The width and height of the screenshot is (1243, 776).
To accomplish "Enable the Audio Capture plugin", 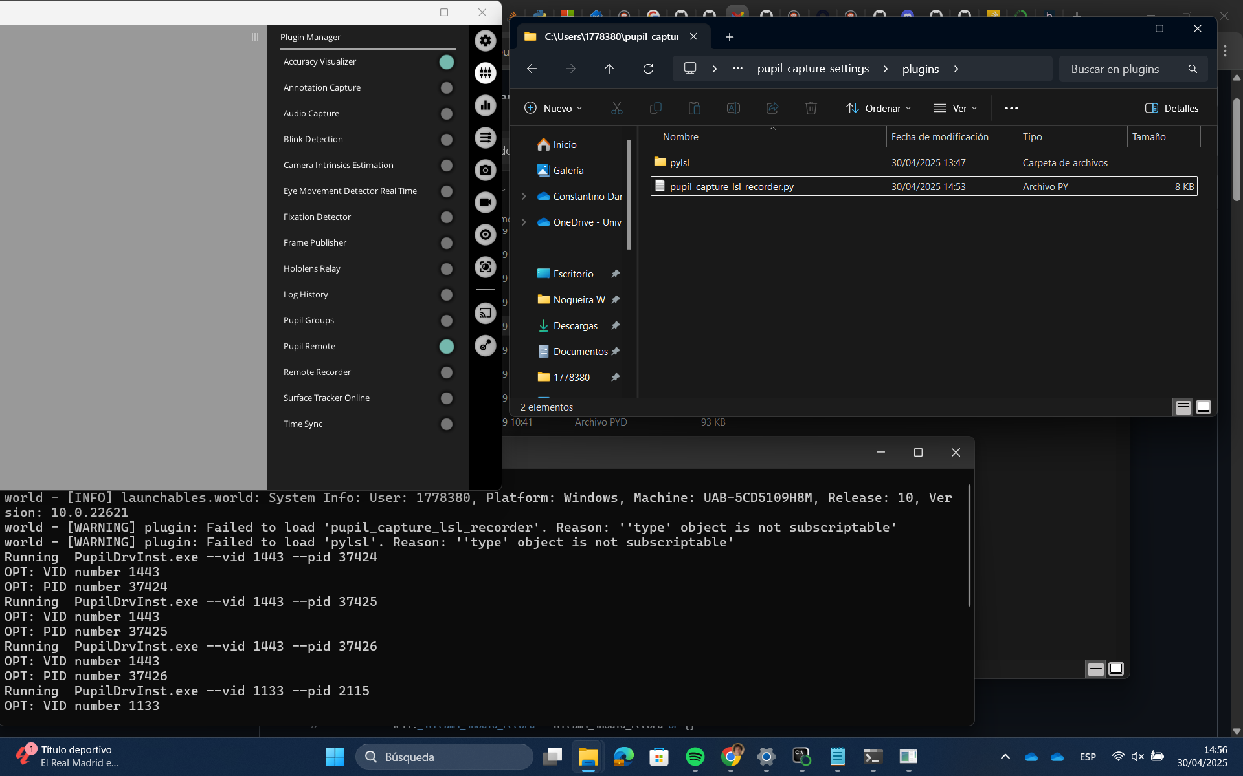I will (x=447, y=114).
